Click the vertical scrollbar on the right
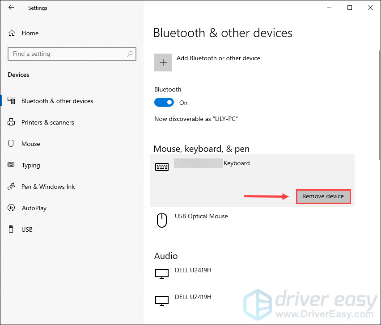This screenshot has height=325, width=381. [x=379, y=105]
